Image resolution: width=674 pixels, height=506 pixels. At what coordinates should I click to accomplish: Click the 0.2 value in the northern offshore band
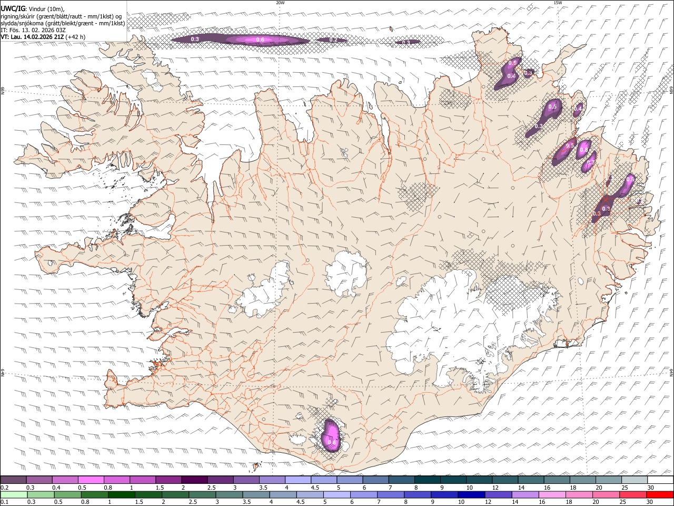(333, 40)
